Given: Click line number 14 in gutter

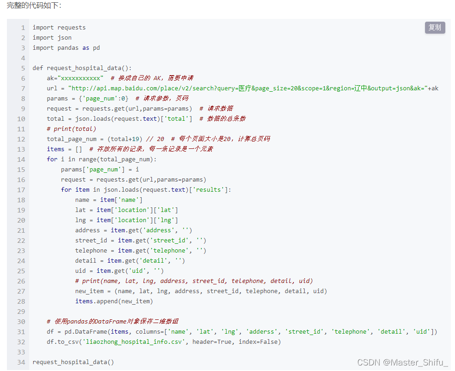Looking at the screenshot, I should tap(21, 160).
